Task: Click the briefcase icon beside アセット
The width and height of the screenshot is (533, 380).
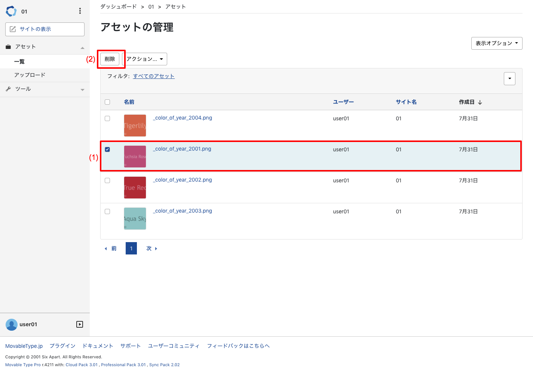Action: point(8,47)
